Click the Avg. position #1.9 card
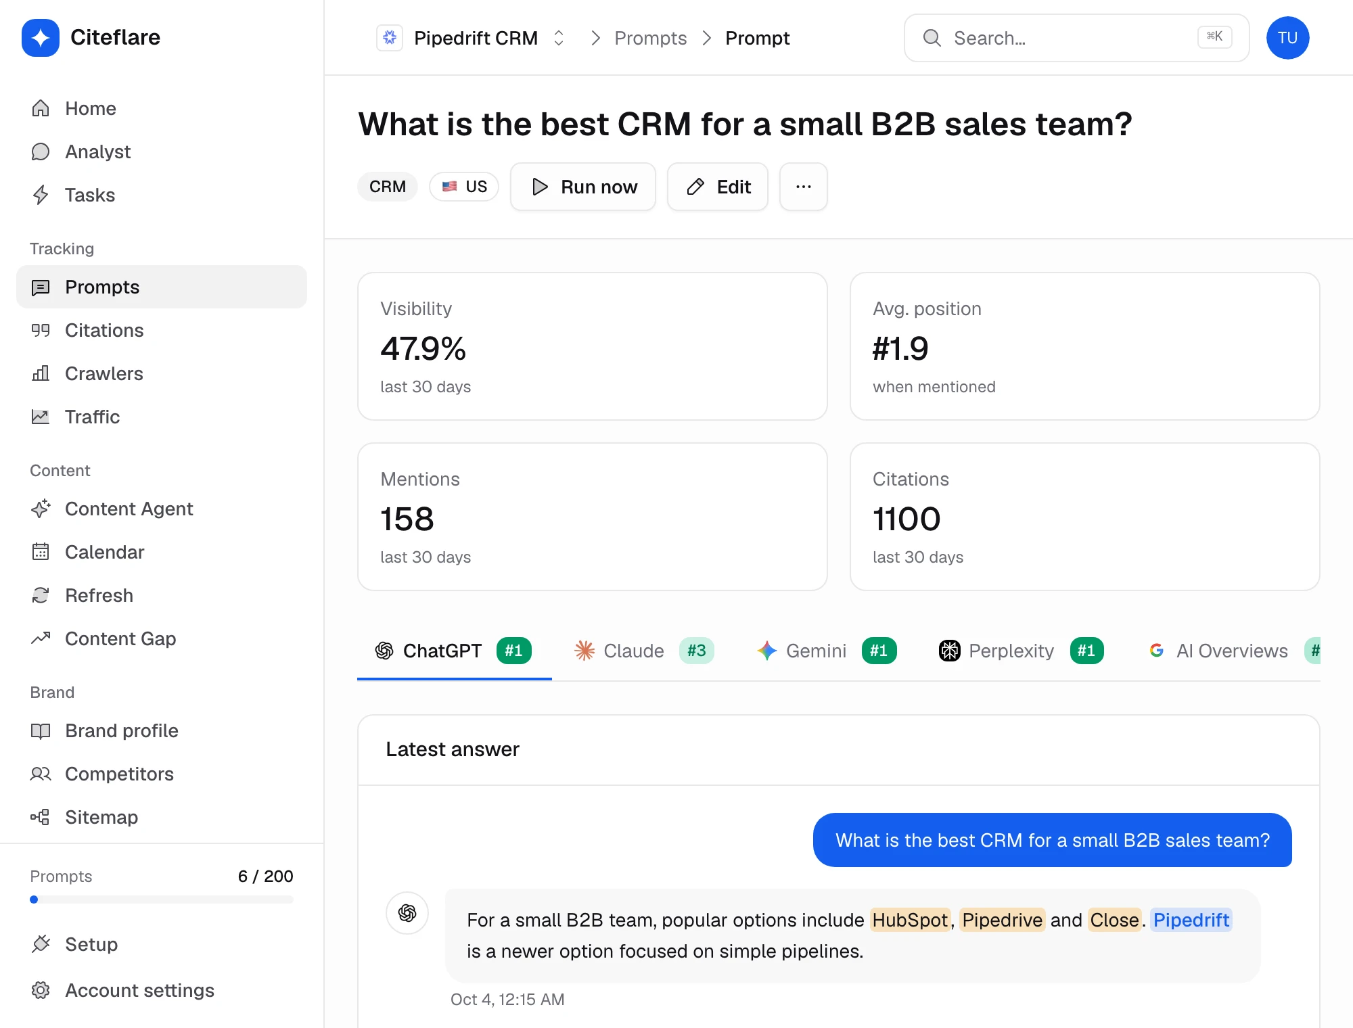 coord(1085,346)
